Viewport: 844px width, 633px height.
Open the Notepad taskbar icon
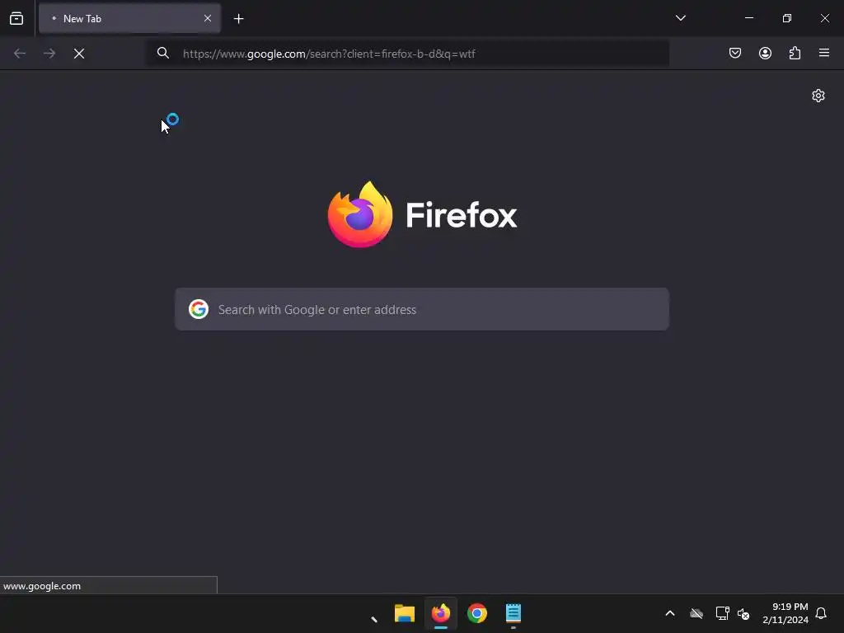point(513,613)
